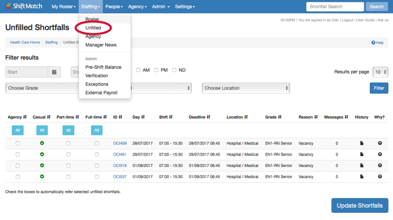The image size is (393, 220).
Task: Click the top-bar Search button
Action: tap(377, 7)
